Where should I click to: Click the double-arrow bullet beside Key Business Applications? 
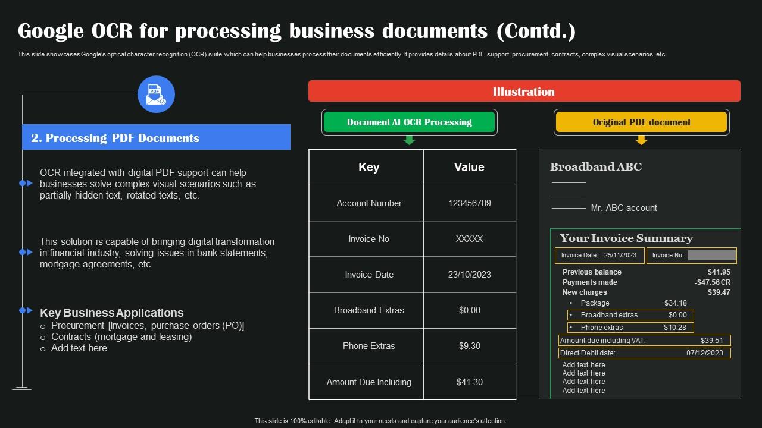coord(26,310)
